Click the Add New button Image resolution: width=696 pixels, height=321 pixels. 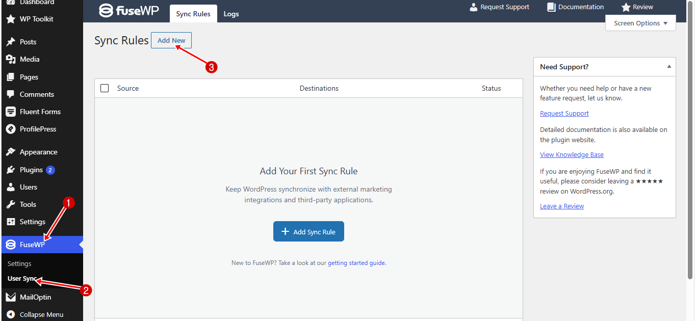171,40
